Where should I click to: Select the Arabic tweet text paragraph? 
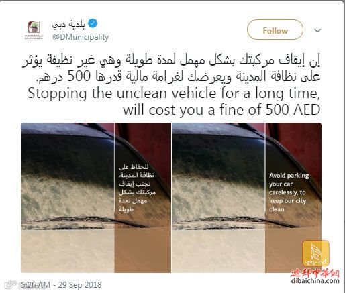coord(171,68)
